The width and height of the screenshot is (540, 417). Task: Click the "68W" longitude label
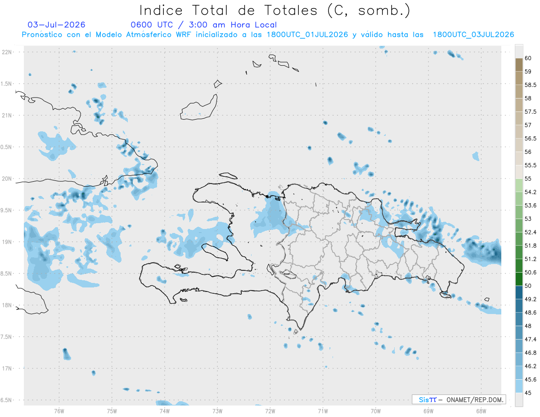481,411
